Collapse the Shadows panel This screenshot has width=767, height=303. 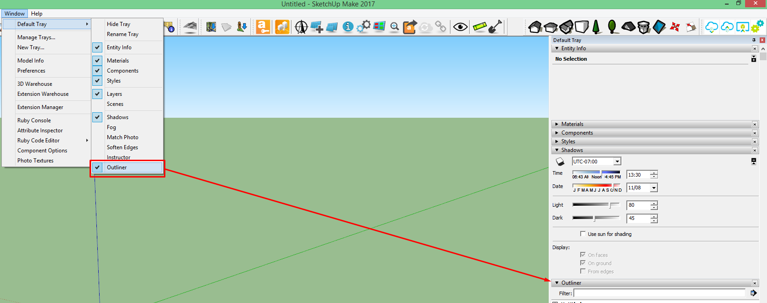pyautogui.click(x=556, y=150)
